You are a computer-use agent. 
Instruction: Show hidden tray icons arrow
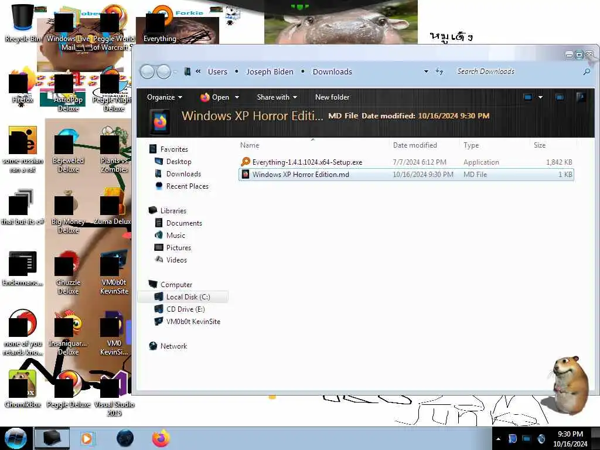[x=498, y=439]
